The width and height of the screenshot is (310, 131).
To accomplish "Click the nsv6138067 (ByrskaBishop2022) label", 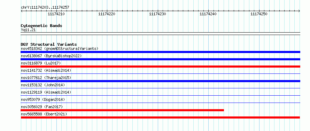I will tap(51, 56).
